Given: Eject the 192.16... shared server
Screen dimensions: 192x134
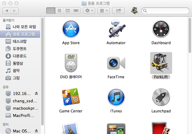Looking at the screenshot, I should pos(36,93).
